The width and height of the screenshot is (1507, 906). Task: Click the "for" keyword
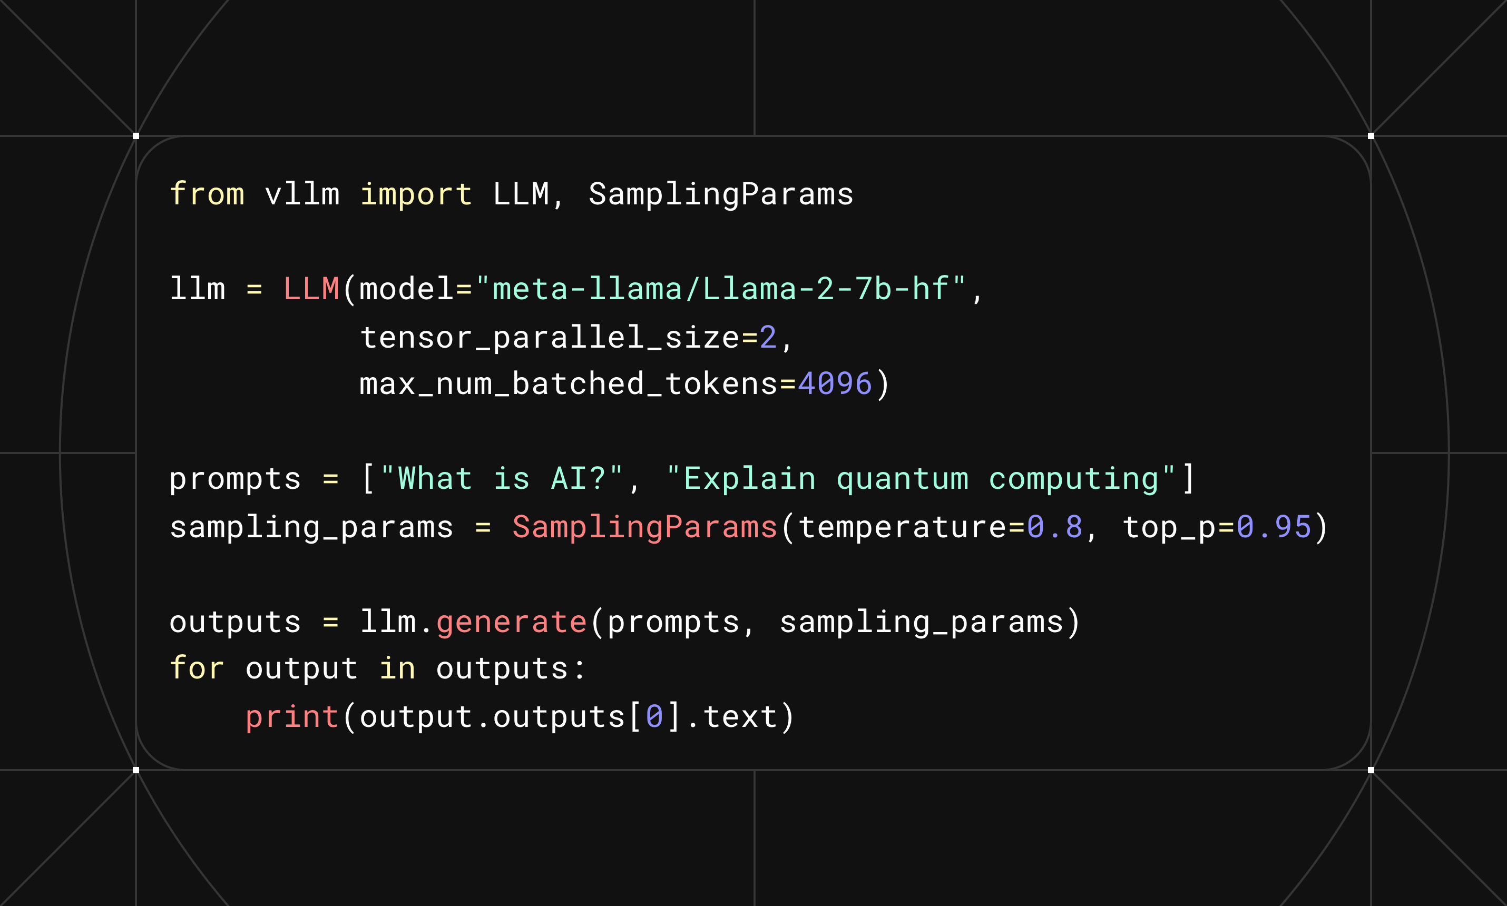click(x=197, y=668)
